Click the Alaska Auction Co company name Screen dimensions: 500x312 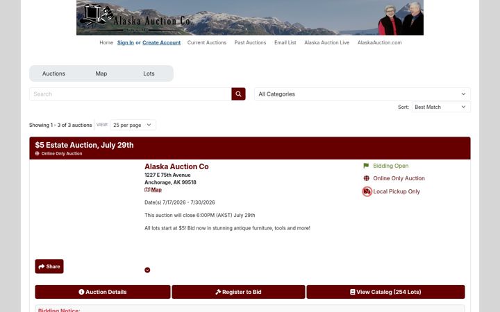(176, 166)
